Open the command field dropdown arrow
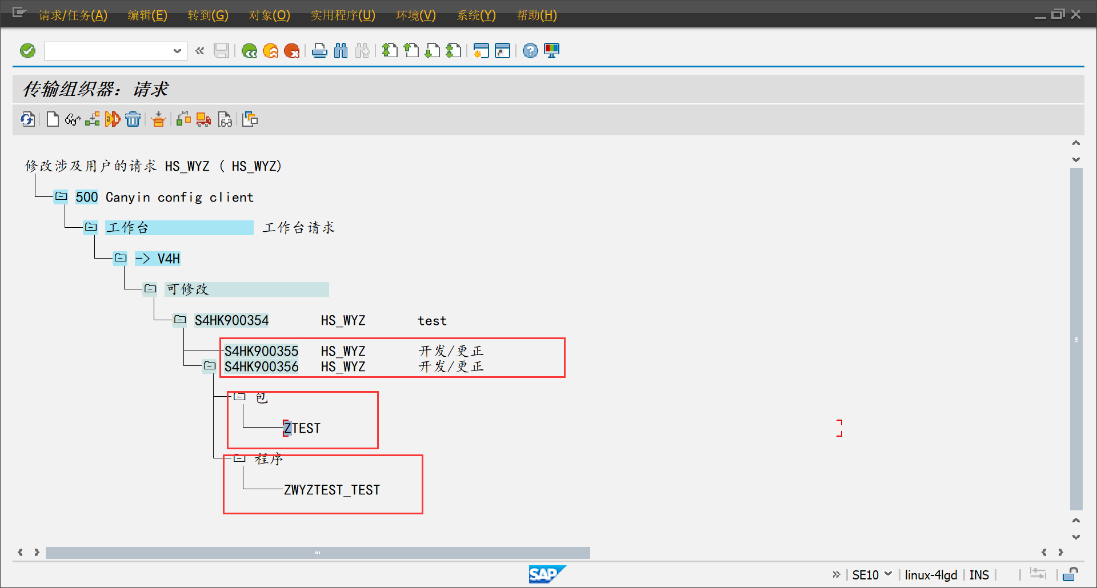Image resolution: width=1097 pixels, height=588 pixels. pos(177,51)
